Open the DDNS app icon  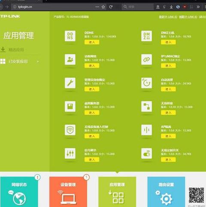[x=70, y=36]
